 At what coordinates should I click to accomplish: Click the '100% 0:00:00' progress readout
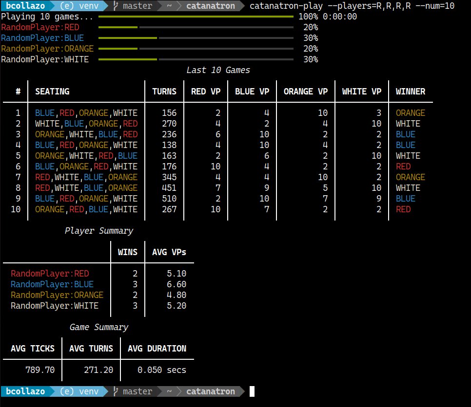[328, 17]
